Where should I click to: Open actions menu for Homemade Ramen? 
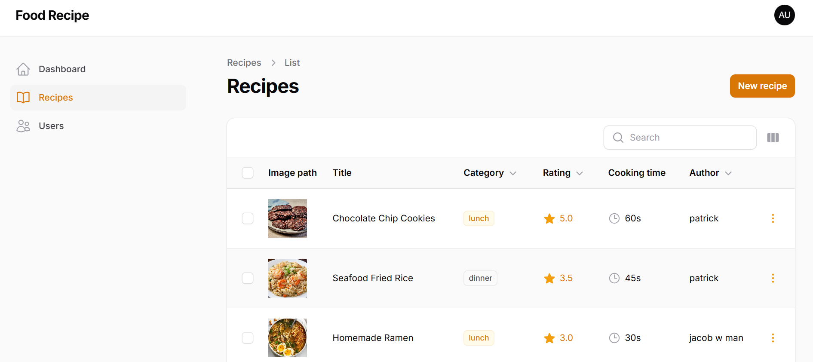[773, 338]
